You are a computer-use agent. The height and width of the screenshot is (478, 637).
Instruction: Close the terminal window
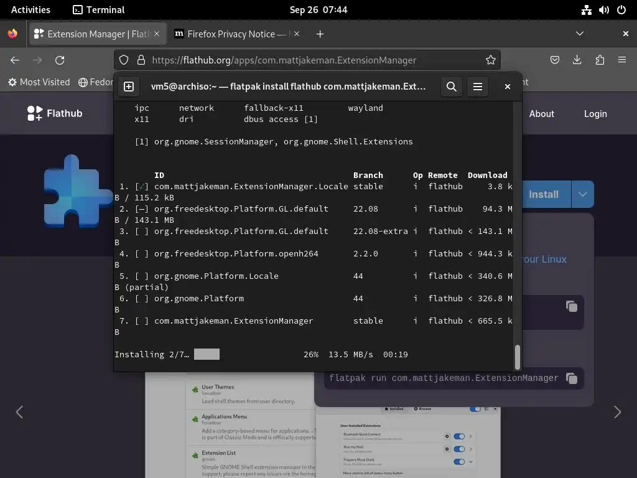coord(508,87)
